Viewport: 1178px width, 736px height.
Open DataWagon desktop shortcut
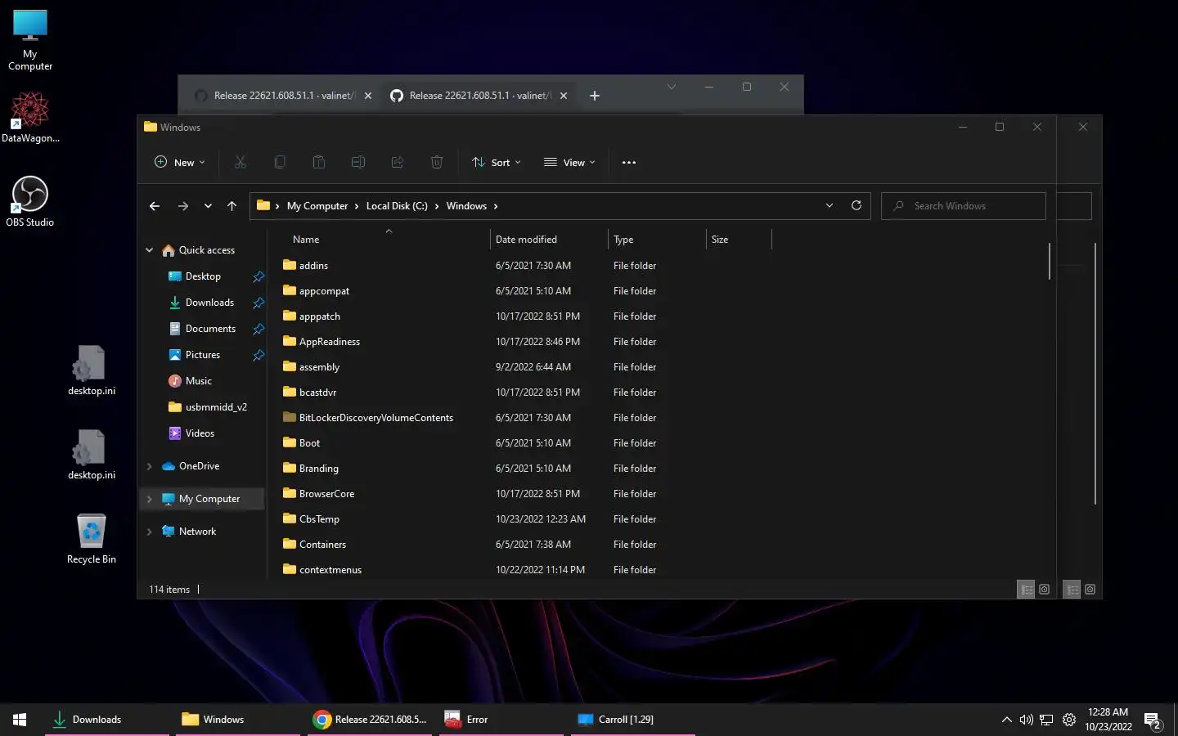(x=30, y=117)
